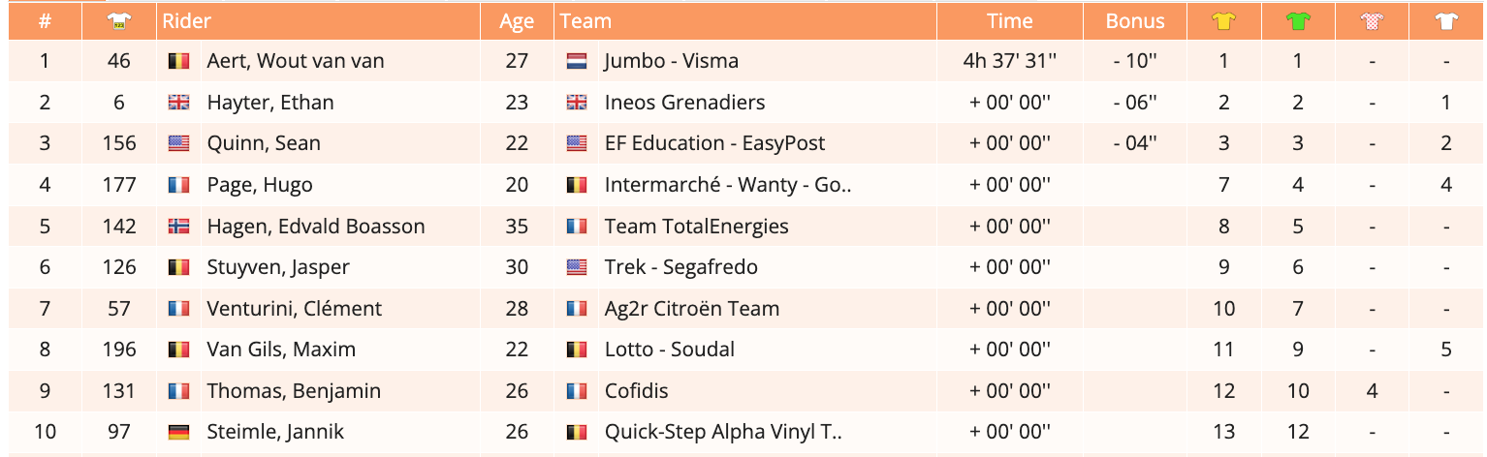1487x457 pixels.
Task: Select rider Venturini, Clément
Action: [x=294, y=309]
